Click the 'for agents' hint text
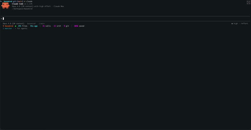 [22, 28]
